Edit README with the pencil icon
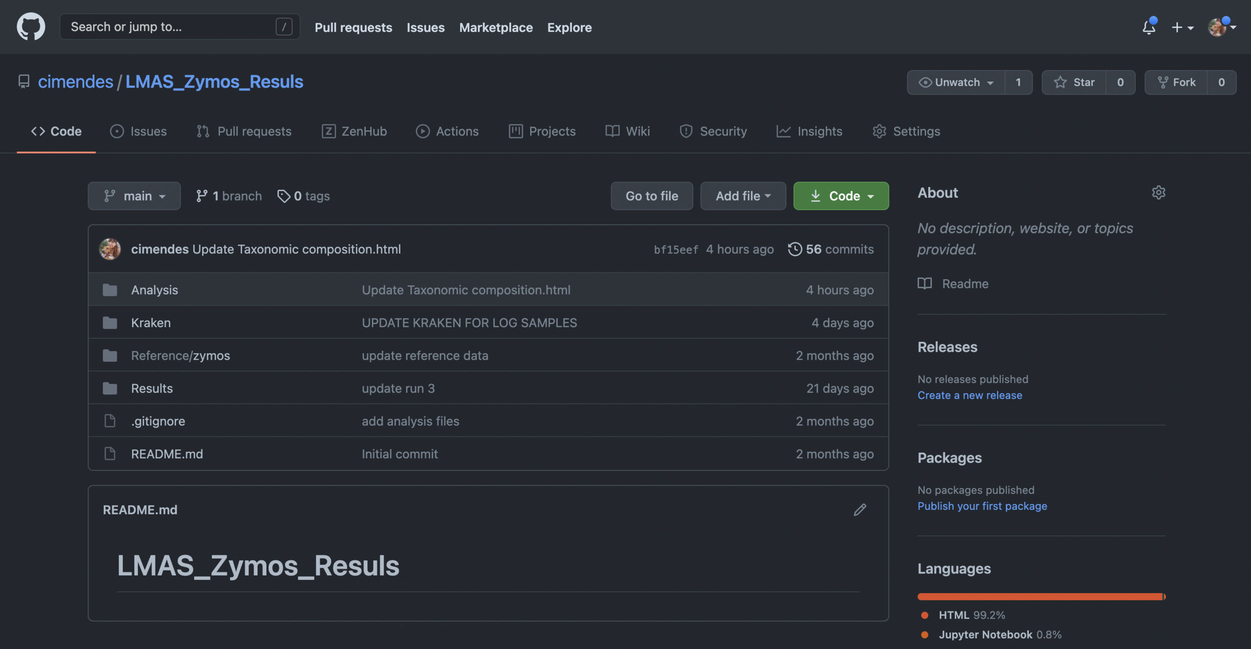This screenshot has width=1251, height=649. click(x=860, y=510)
